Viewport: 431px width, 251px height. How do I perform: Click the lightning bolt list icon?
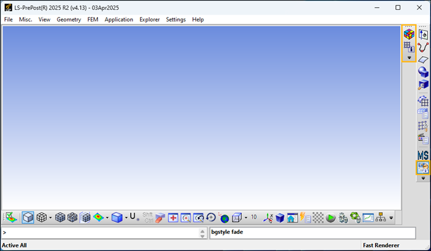click(x=305, y=218)
